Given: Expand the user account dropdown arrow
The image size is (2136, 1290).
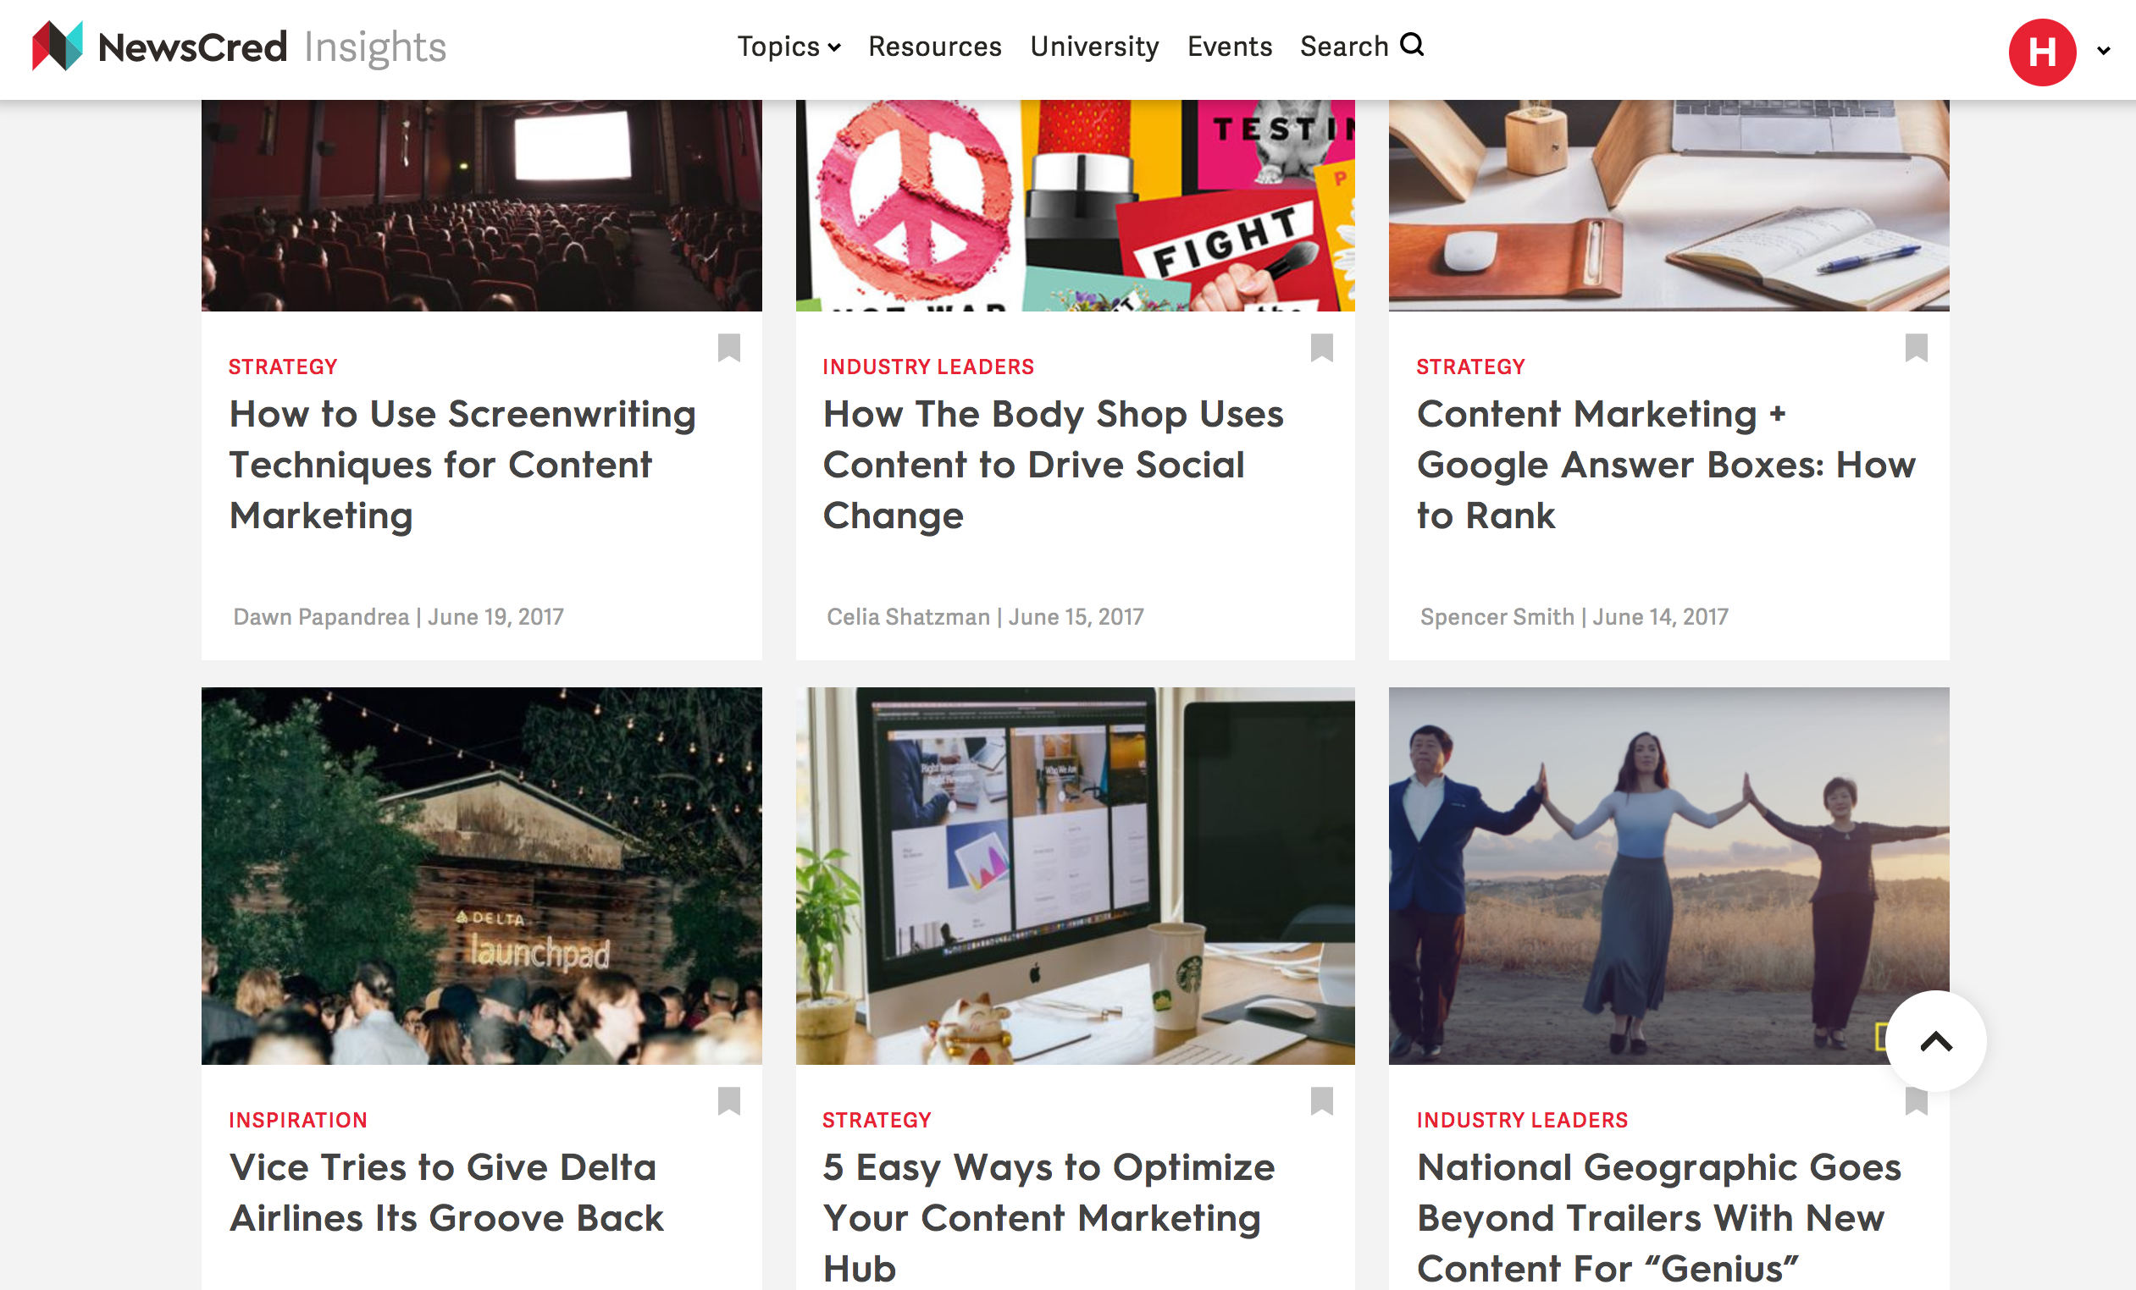Looking at the screenshot, I should (x=2103, y=51).
